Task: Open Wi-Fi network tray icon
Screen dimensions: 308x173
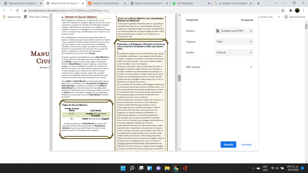Action: 273,168
